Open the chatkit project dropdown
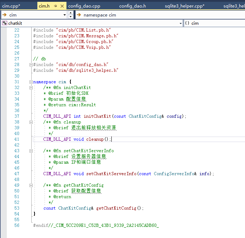This screenshot has width=245, height=238. 181,23
